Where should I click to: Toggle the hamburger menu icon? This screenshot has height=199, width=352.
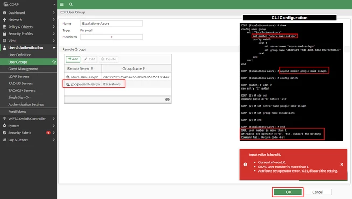point(62,4)
